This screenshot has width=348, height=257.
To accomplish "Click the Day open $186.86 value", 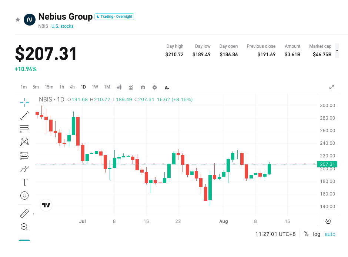I will click(228, 54).
